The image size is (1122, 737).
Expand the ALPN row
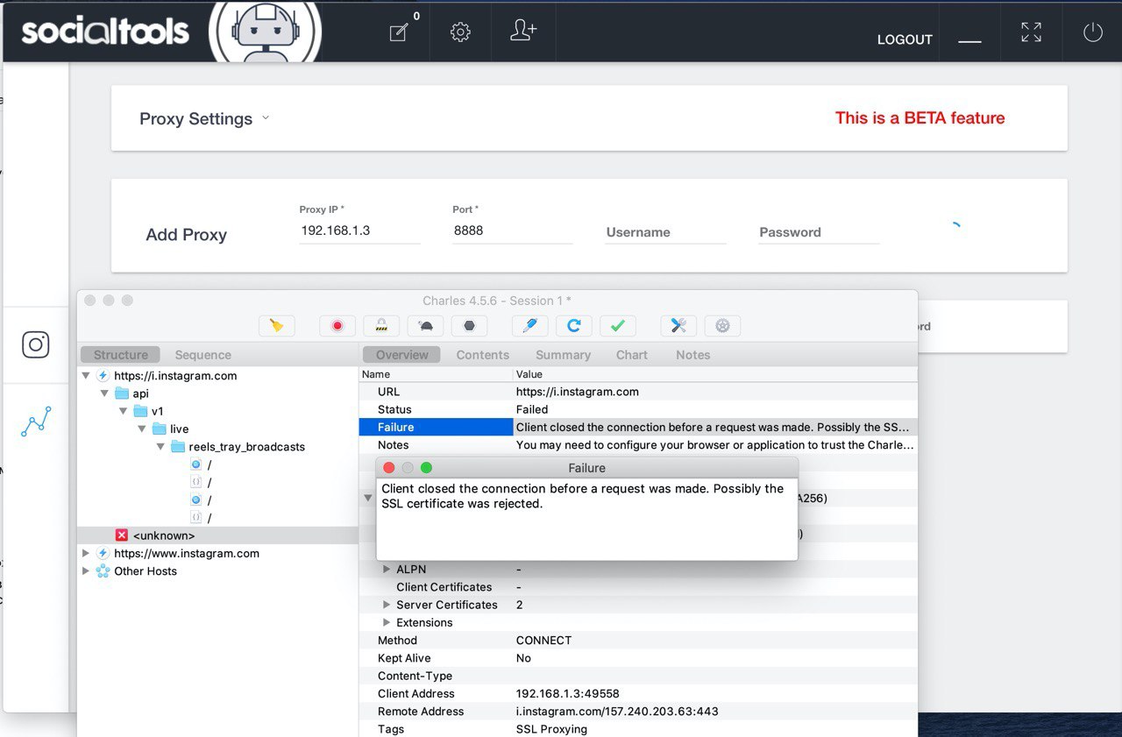point(387,570)
